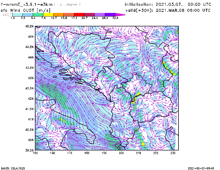The height and width of the screenshot is (170, 220).
Task: Click the 19E longitude label
Action: click(x=104, y=153)
